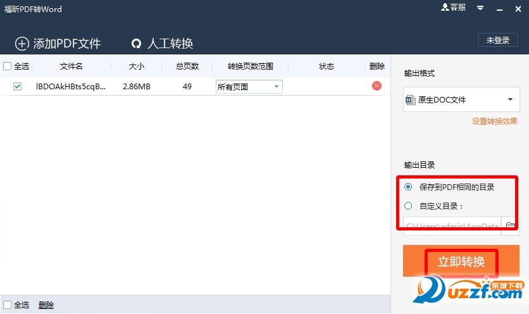Browse output folder with the folder icon

point(510,225)
